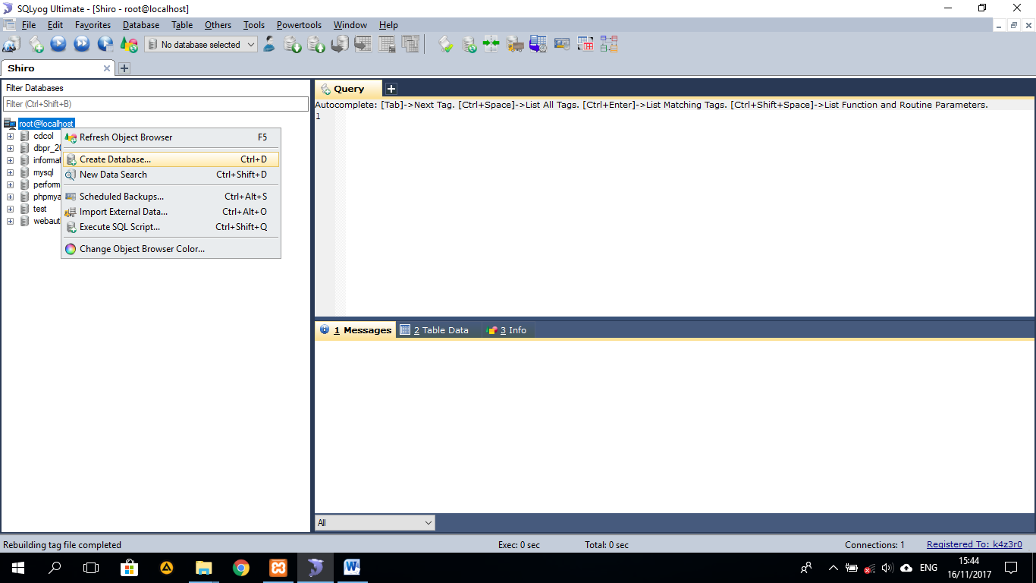Click the red grid Query Builder icon

(585, 44)
